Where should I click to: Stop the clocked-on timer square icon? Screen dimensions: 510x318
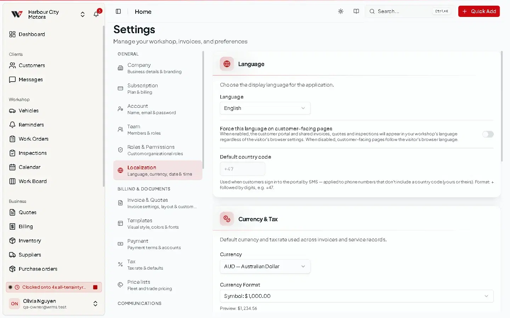tap(95, 287)
